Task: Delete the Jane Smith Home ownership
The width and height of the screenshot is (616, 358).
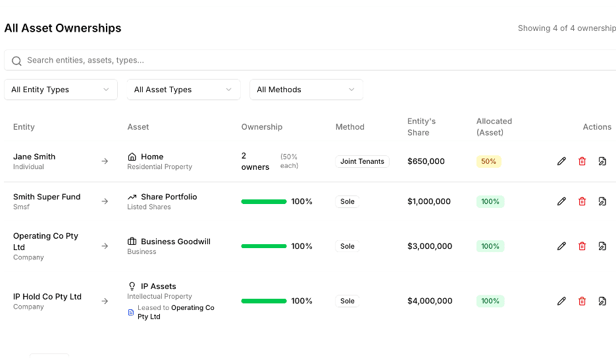Action: pos(582,161)
